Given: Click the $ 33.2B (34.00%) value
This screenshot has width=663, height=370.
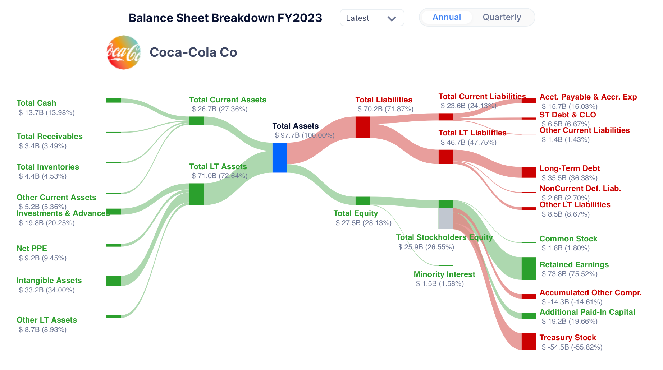Looking at the screenshot, I should [47, 290].
